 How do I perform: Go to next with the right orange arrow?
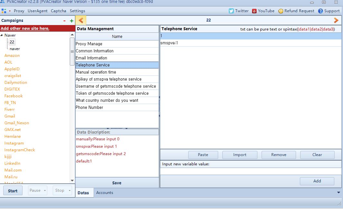tap(336, 20)
